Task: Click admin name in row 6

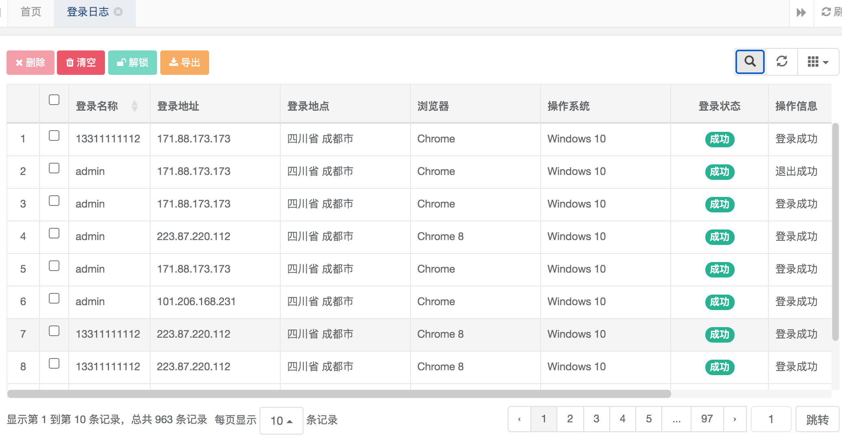Action: [90, 302]
